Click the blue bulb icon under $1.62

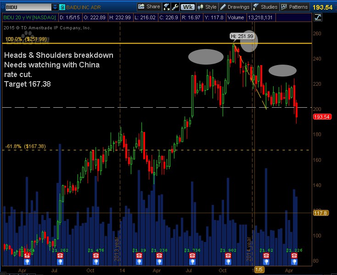tap(266, 262)
